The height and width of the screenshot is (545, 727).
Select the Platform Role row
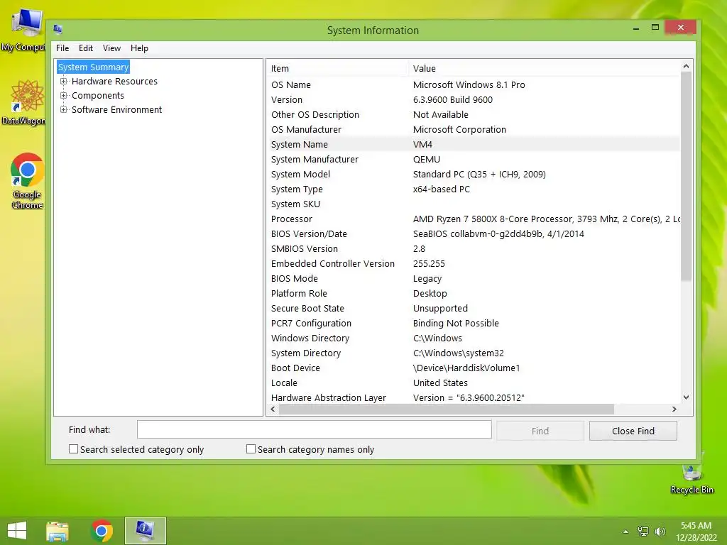coord(474,293)
